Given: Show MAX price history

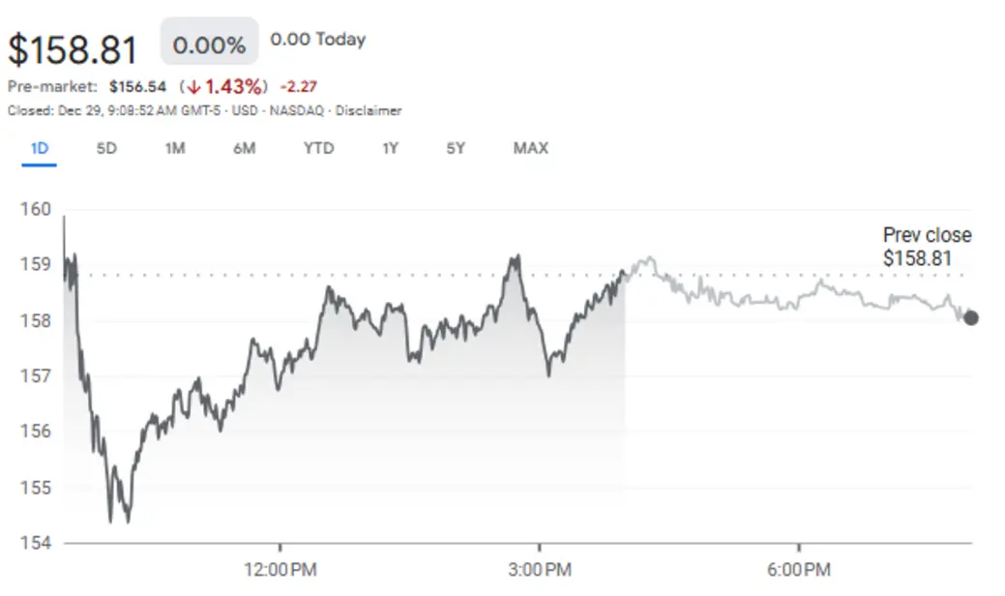Looking at the screenshot, I should (x=531, y=148).
